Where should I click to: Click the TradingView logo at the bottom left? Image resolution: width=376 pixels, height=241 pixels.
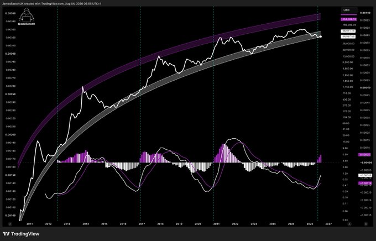point(21,234)
